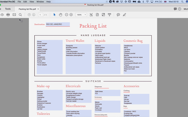Viewport: 188px width, 117px height.
Task: Click the battery 81% indicator
Action: coord(158,2)
